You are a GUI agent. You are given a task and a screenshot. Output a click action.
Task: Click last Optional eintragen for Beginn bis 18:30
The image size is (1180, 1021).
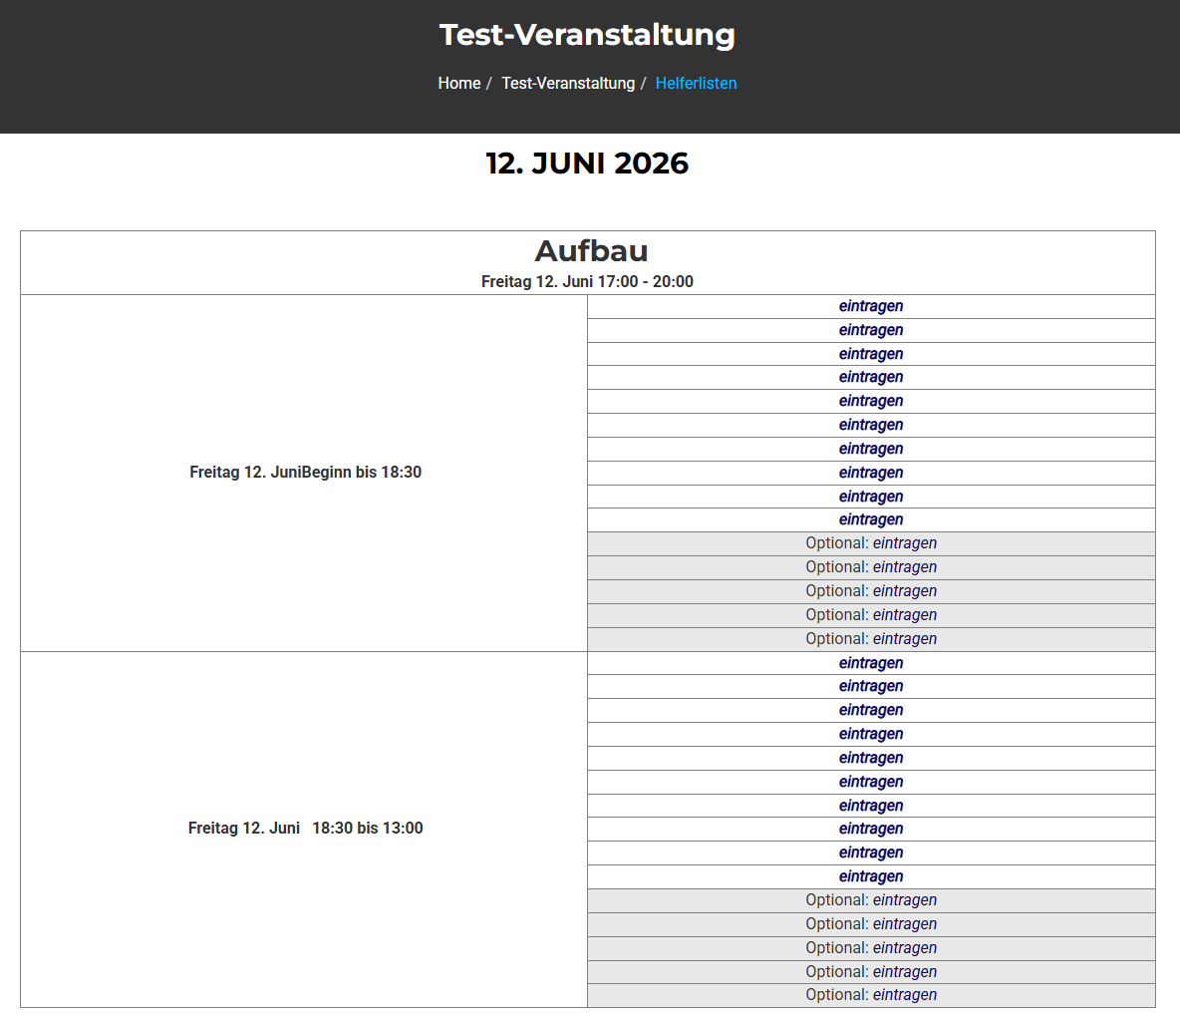(904, 639)
